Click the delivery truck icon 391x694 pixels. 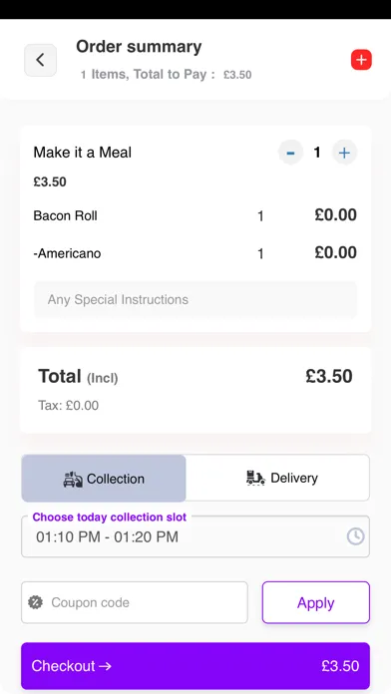tap(255, 478)
